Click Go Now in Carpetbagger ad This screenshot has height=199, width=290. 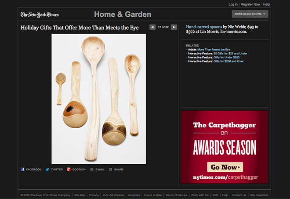(x=225, y=167)
